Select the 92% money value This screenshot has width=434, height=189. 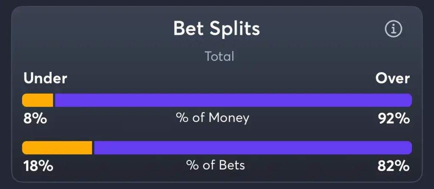[x=394, y=119]
